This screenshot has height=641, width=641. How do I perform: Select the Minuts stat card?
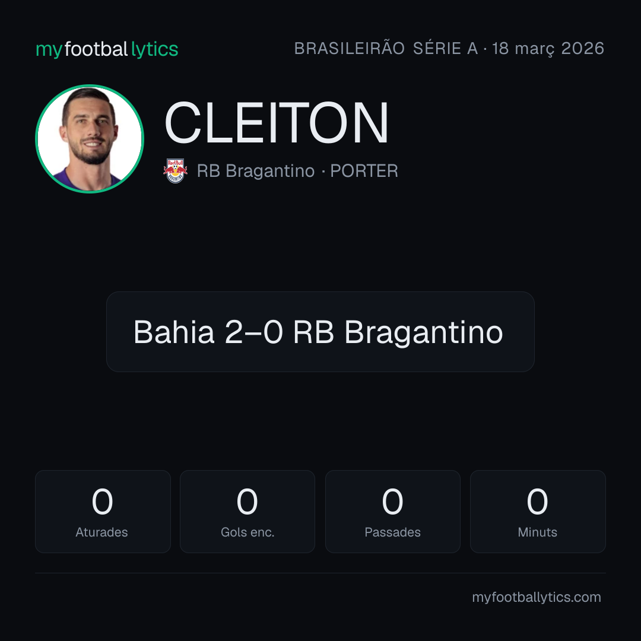tap(538, 512)
